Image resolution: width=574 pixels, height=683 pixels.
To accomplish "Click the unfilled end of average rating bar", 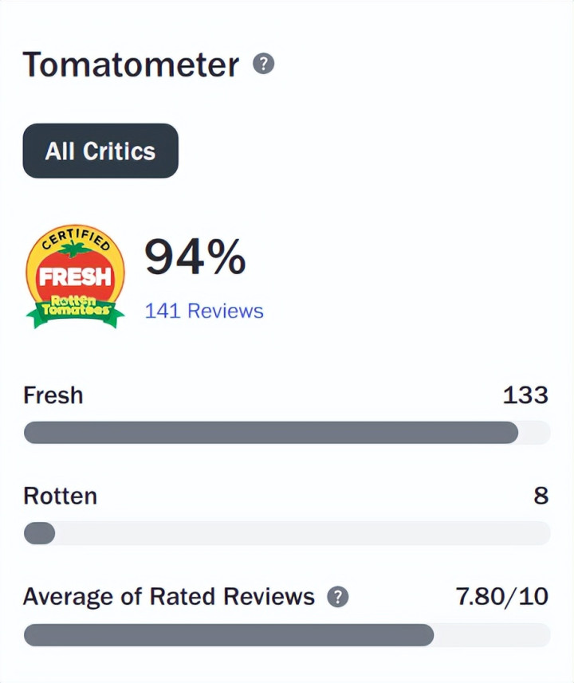I will [493, 634].
